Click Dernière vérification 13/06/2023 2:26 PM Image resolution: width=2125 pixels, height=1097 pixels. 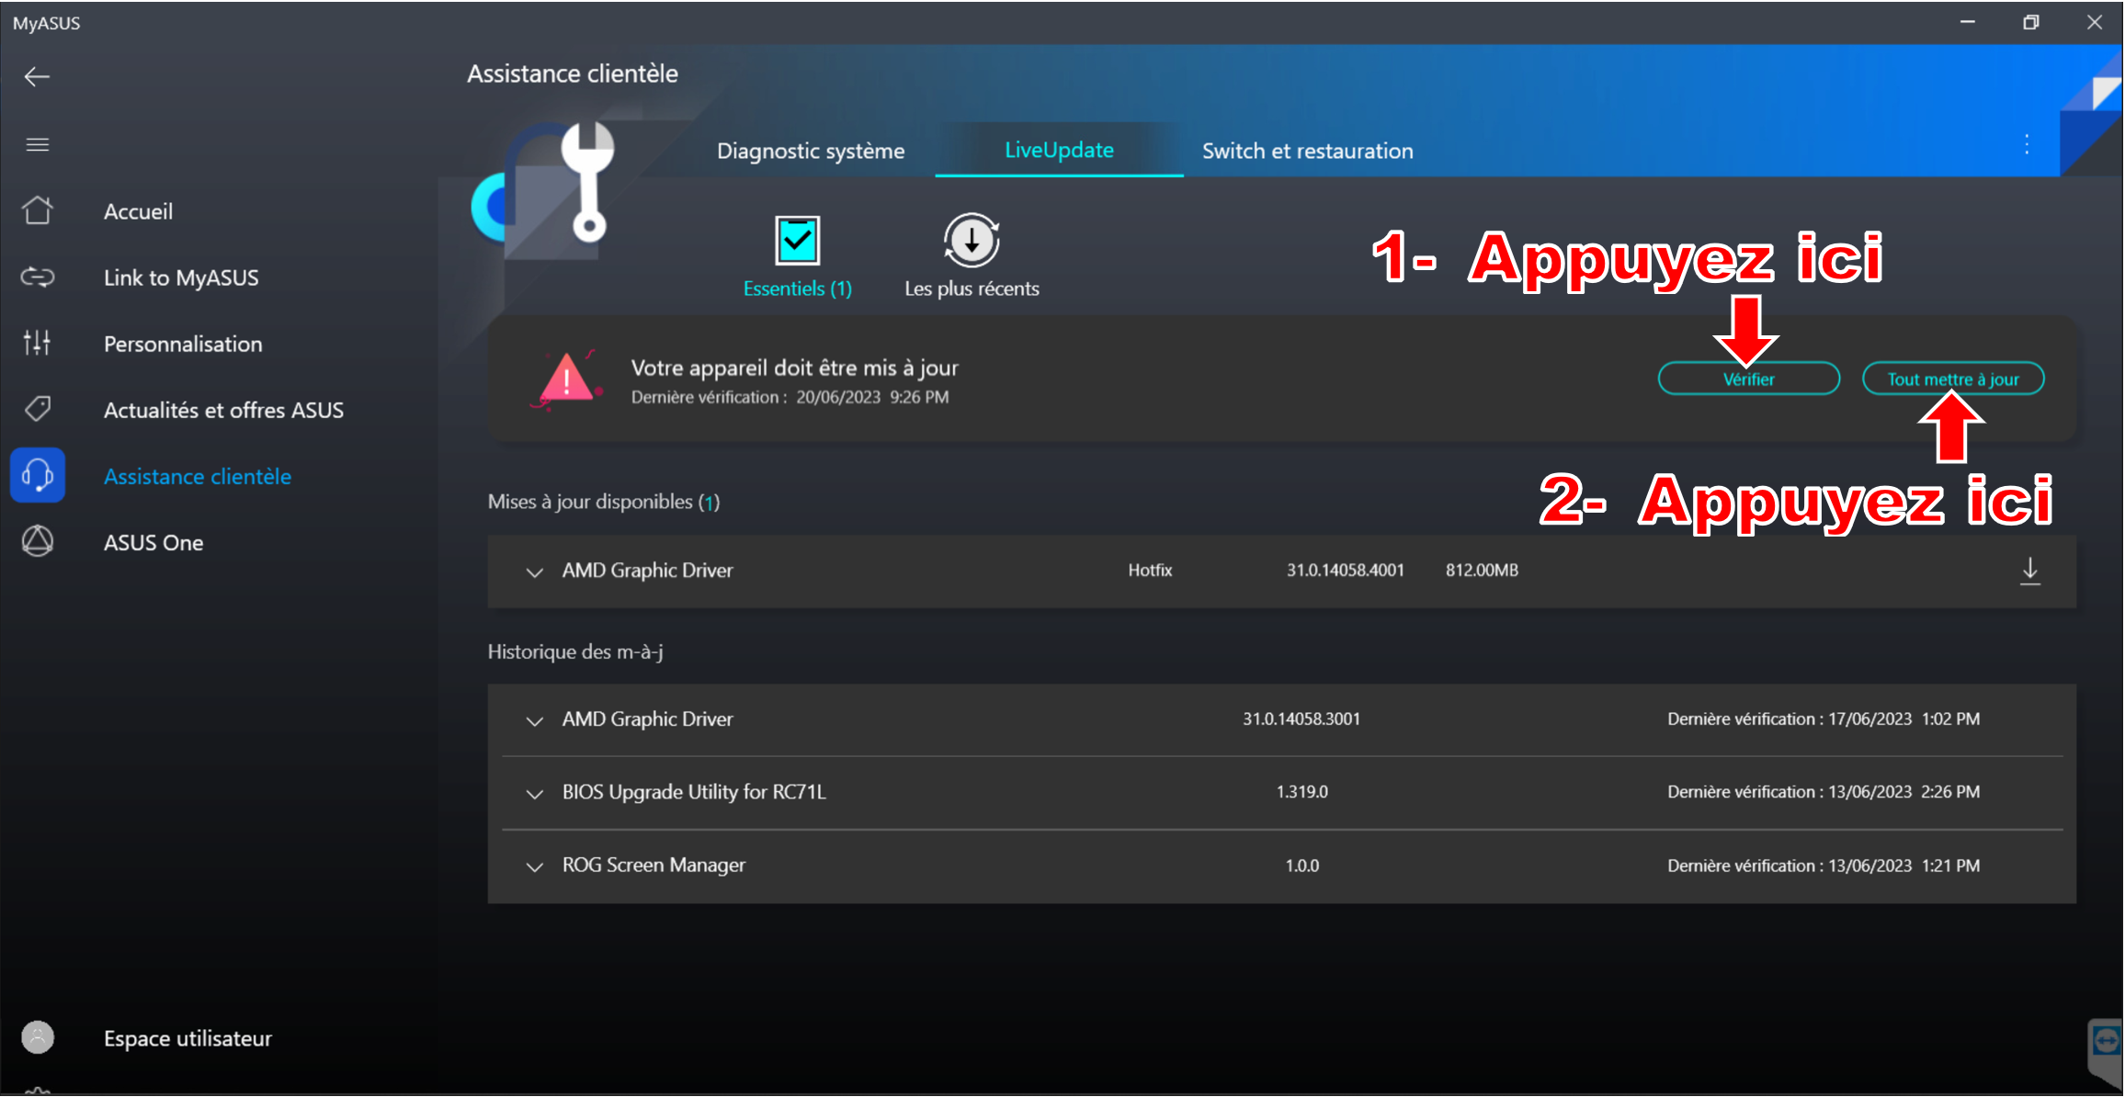click(x=1824, y=791)
